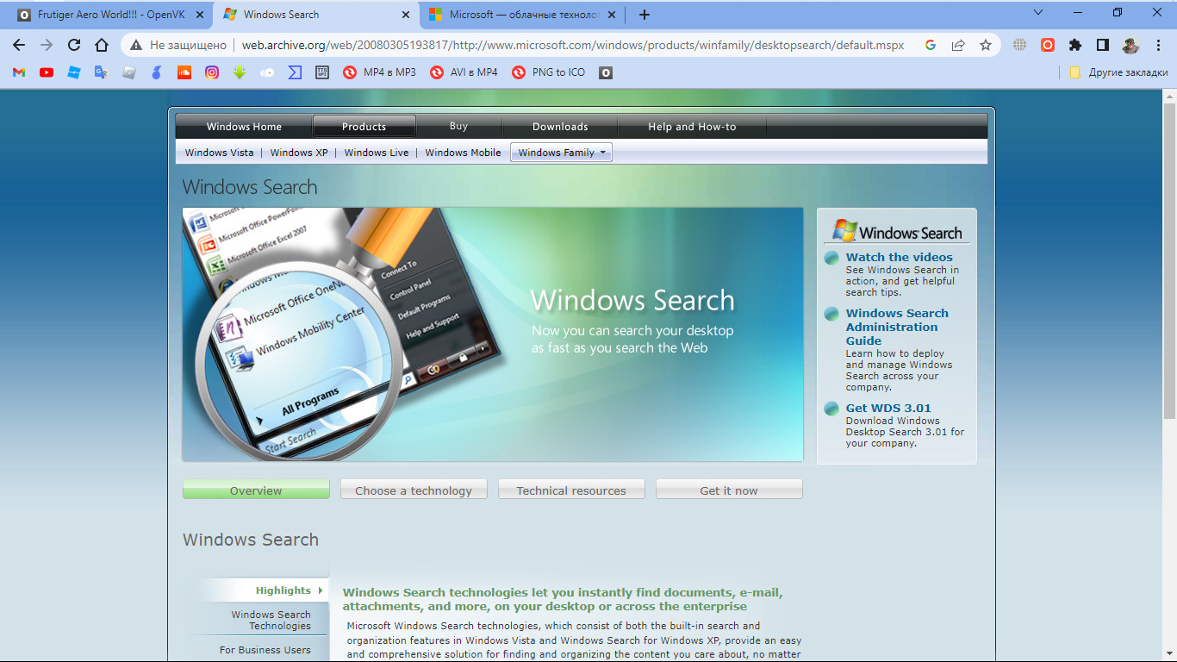Click the Get WDS 3.01 link

[x=888, y=409]
